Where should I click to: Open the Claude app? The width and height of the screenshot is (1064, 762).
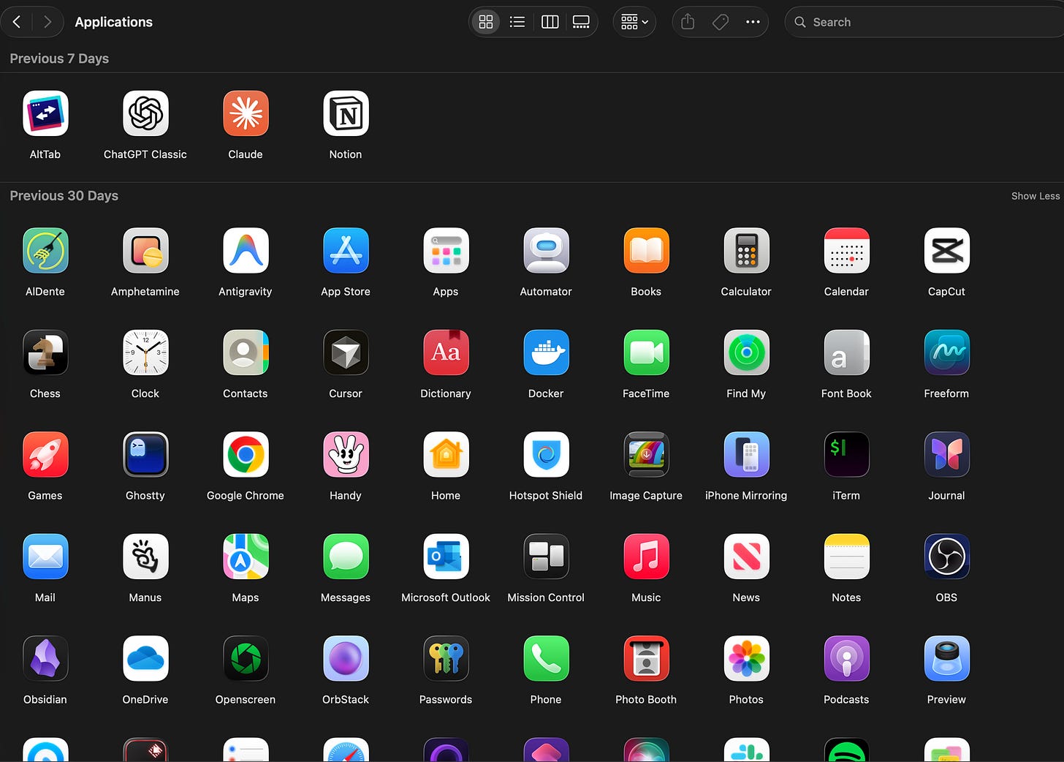(x=246, y=113)
